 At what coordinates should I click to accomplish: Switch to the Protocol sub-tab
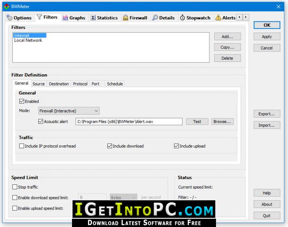[x=80, y=84]
